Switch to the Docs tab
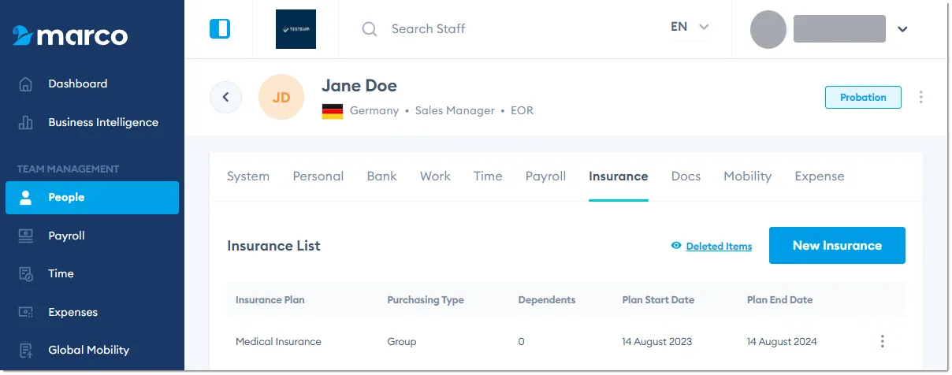Screen dimensions: 952x375 [686, 176]
